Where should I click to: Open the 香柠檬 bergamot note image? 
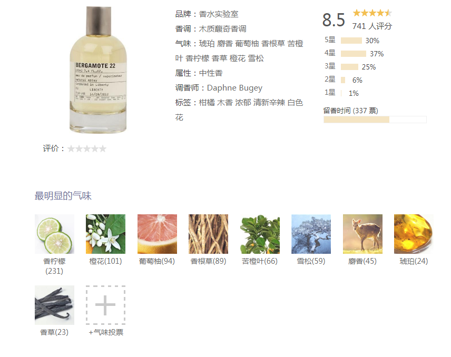point(54,234)
